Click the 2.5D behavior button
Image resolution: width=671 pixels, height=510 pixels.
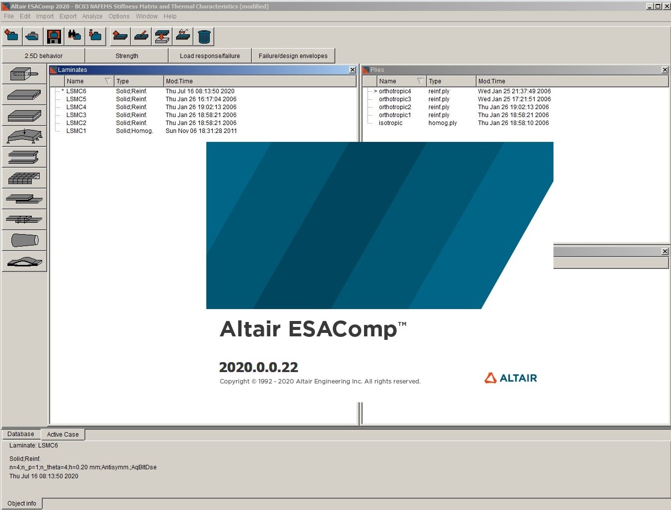[x=44, y=56]
